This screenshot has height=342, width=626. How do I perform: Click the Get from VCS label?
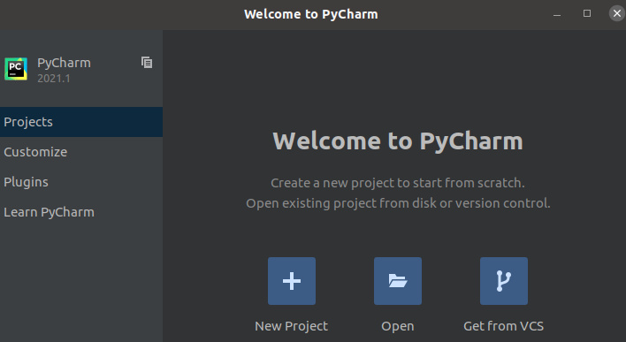(x=504, y=326)
